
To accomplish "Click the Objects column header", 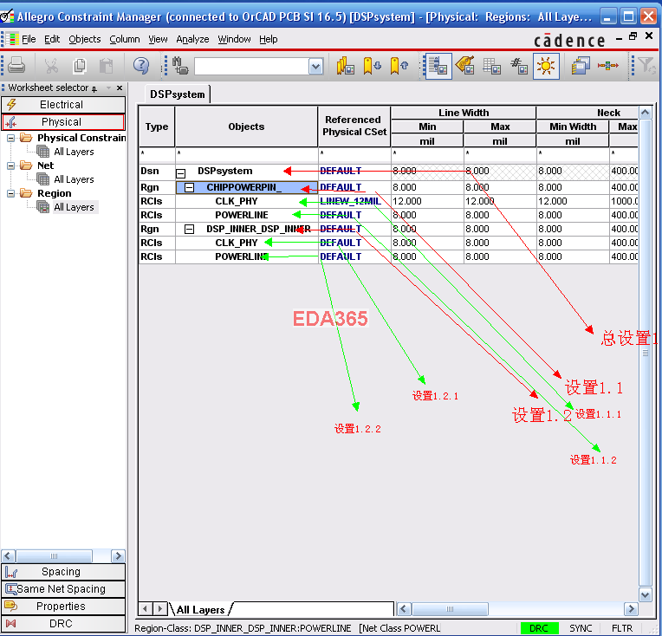I will point(246,127).
